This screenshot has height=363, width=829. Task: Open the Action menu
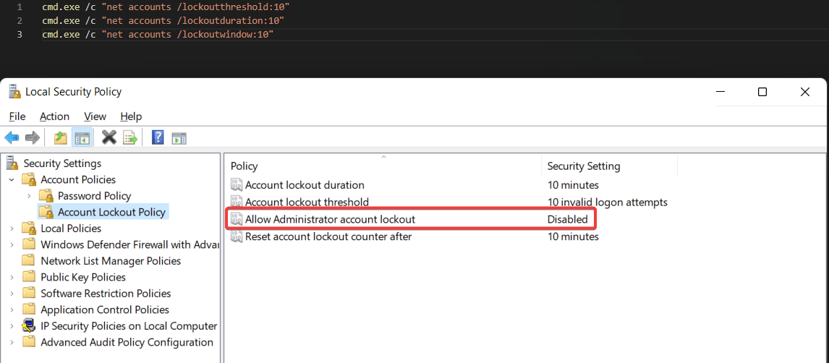tap(54, 116)
